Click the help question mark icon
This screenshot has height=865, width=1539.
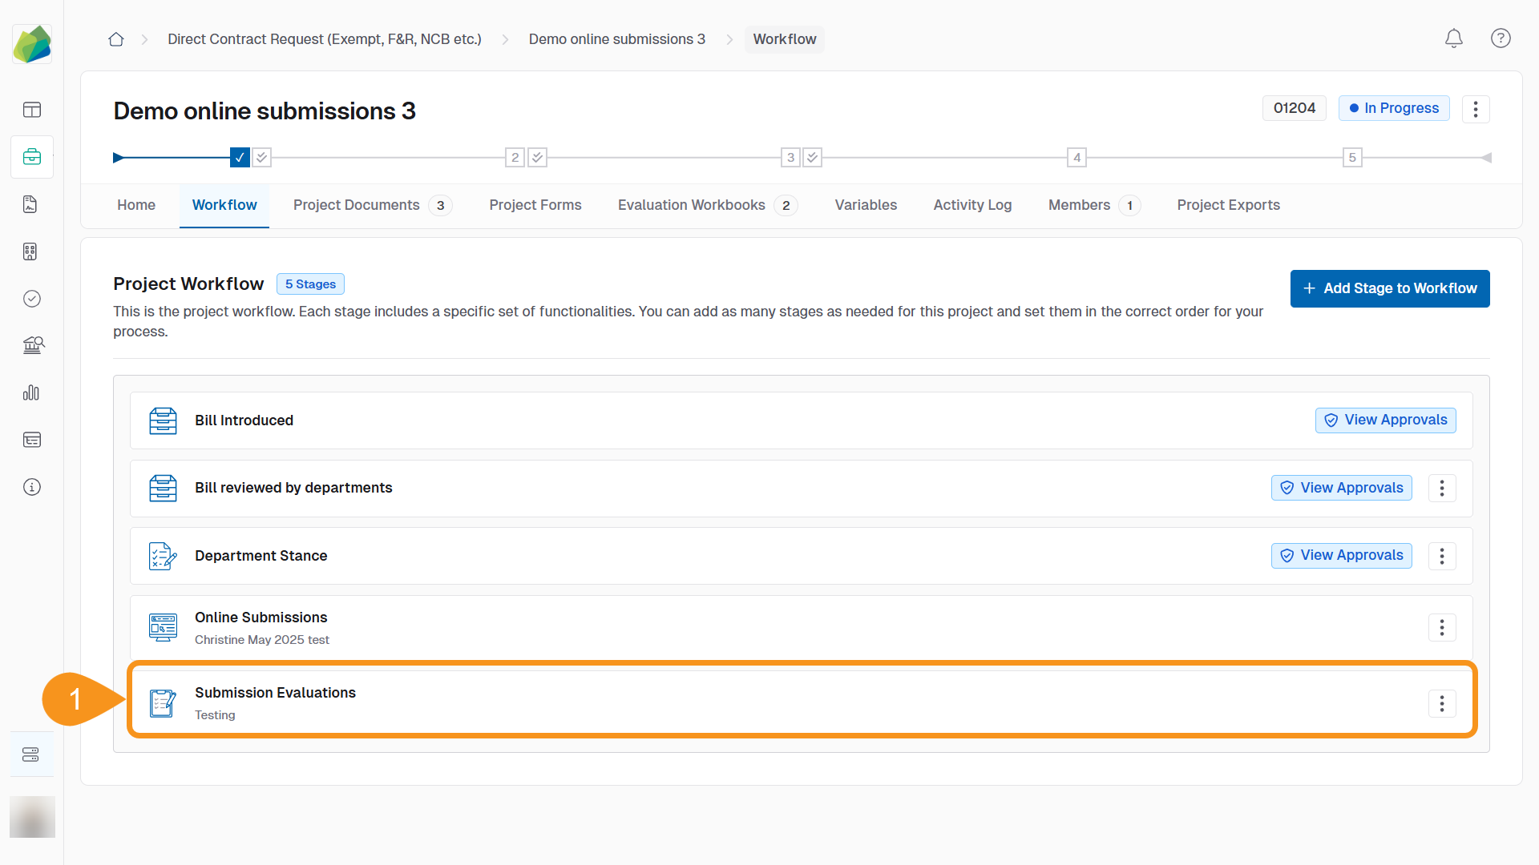pyautogui.click(x=1501, y=38)
